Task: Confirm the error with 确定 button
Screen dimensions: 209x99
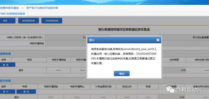Action: [121, 74]
